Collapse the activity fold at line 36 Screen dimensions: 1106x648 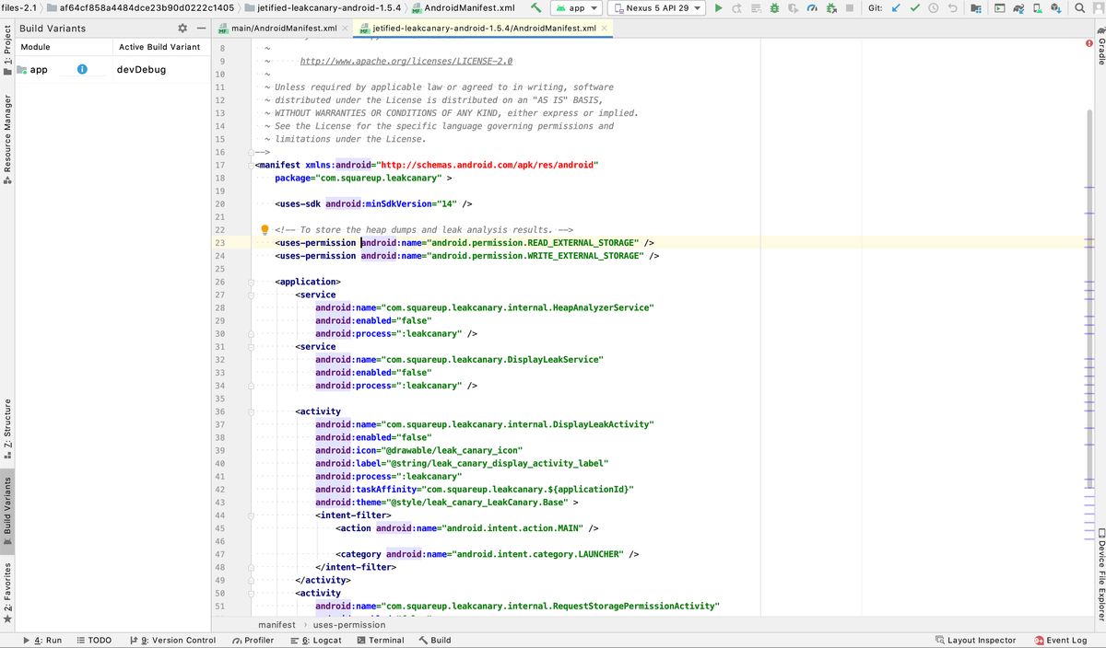[250, 411]
